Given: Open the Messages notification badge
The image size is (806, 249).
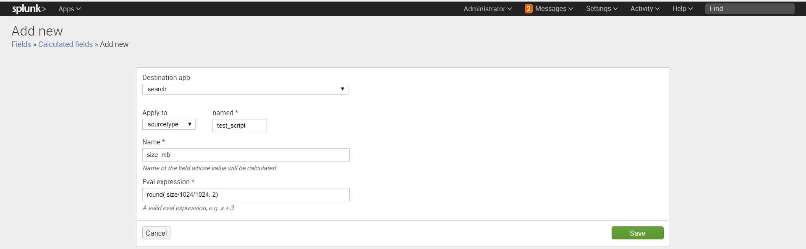Looking at the screenshot, I should coord(550,8).
